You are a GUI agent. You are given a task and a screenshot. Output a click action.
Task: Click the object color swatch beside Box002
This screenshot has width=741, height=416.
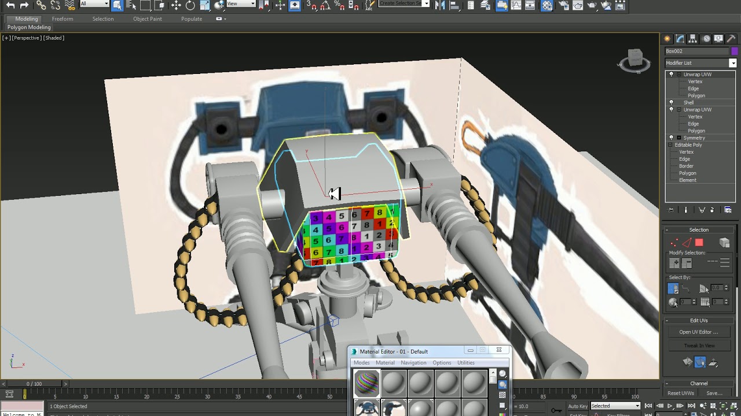pos(735,51)
